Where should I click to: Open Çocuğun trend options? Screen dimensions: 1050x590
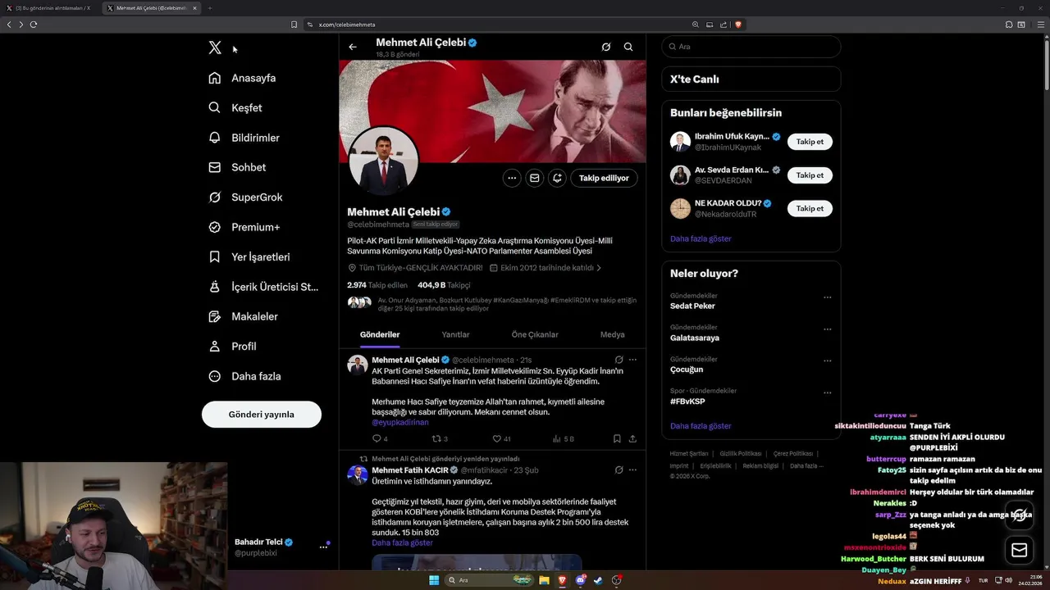click(x=827, y=361)
